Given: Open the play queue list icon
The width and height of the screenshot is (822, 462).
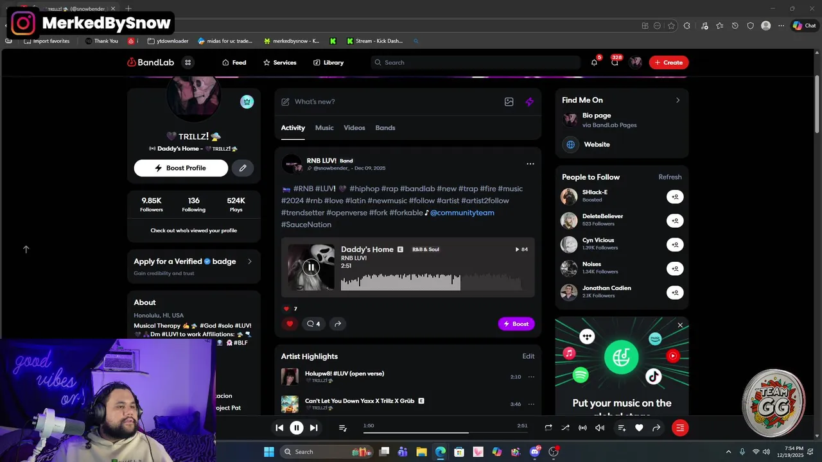Looking at the screenshot, I should click(343, 428).
